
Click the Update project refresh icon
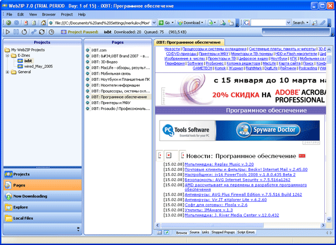42,32
